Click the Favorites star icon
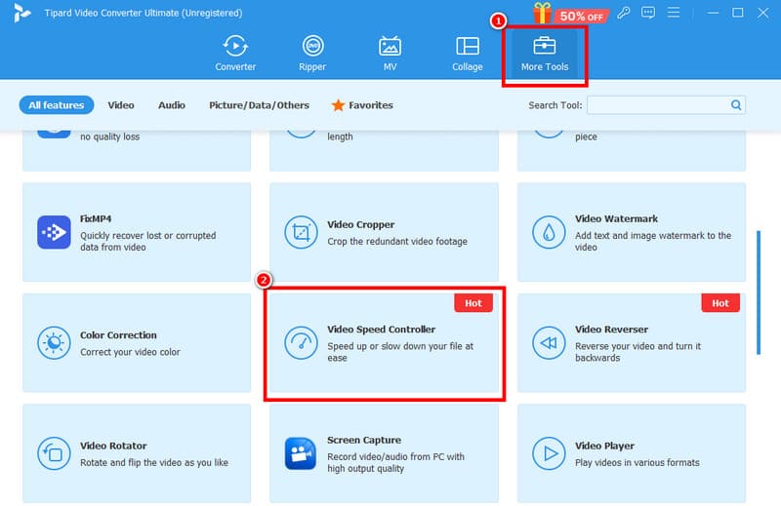781x506 pixels. (338, 105)
